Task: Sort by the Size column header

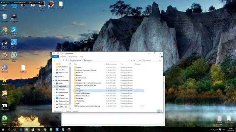Action: pyautogui.click(x=139, y=64)
